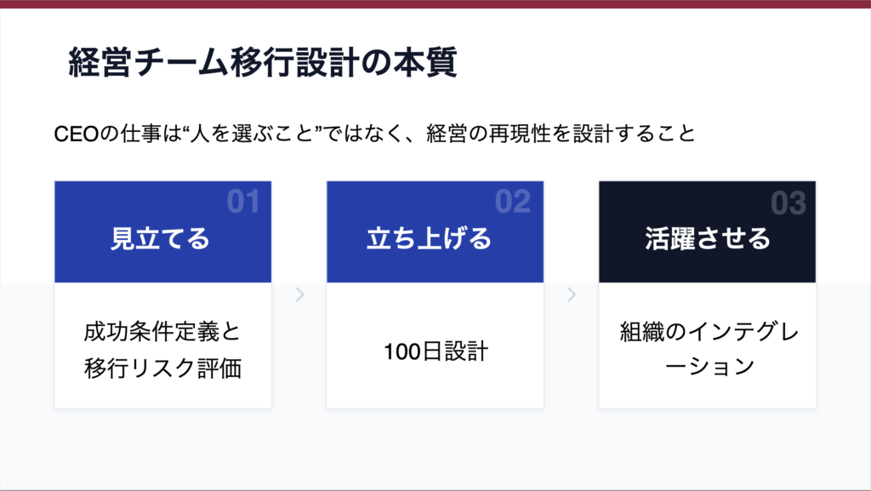871x491 pixels.
Task: Click the 活躍させる header label
Action: pyautogui.click(x=707, y=239)
